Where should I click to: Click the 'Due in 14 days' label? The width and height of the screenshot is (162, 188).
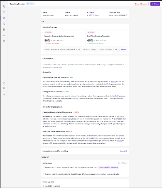coord(122,163)
